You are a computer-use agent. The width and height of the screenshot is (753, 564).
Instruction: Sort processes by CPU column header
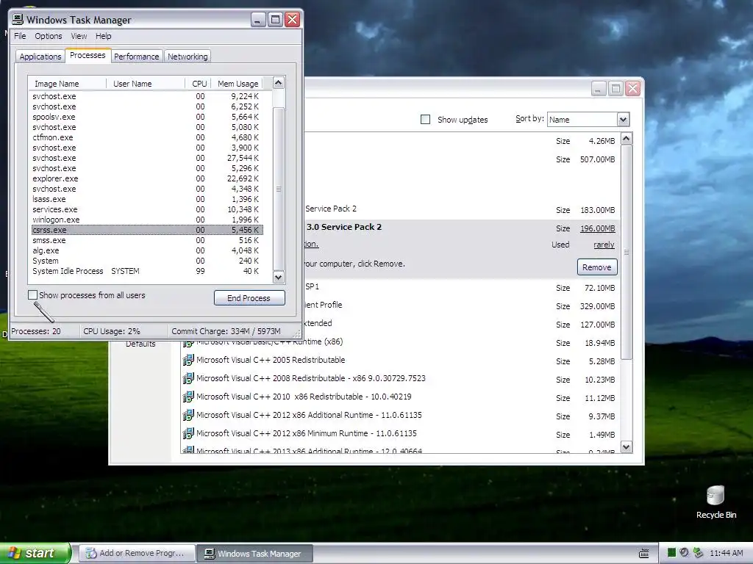coord(197,84)
